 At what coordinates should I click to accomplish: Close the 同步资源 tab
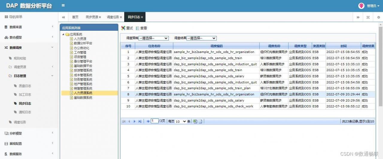[100, 17]
